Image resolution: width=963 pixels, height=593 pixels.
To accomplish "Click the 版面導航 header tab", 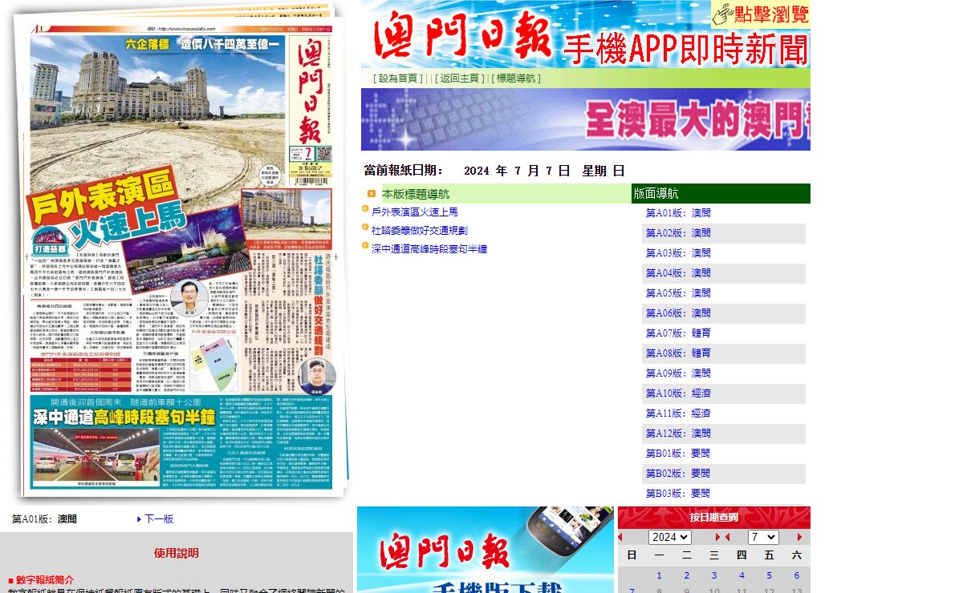I will coord(721,194).
